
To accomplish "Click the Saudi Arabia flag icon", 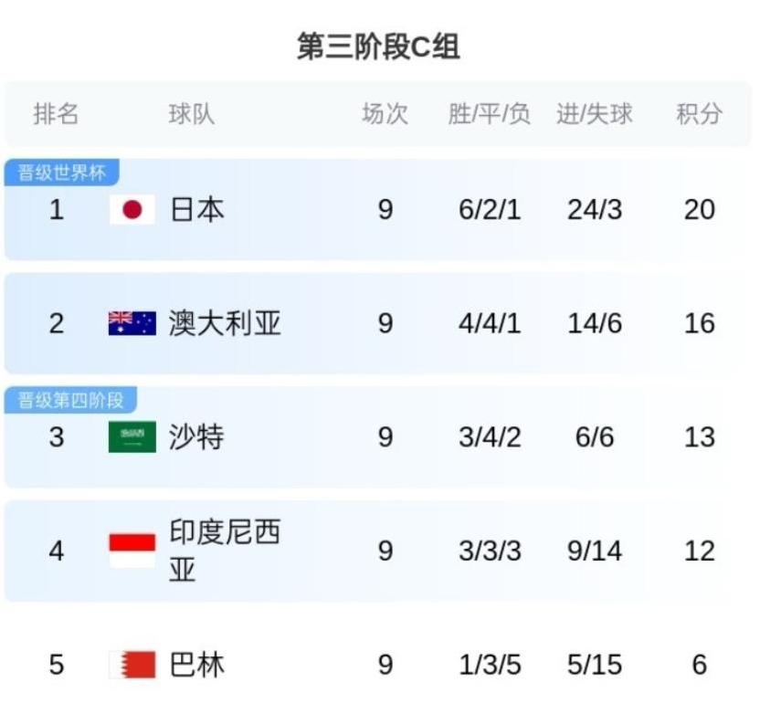I will (132, 437).
